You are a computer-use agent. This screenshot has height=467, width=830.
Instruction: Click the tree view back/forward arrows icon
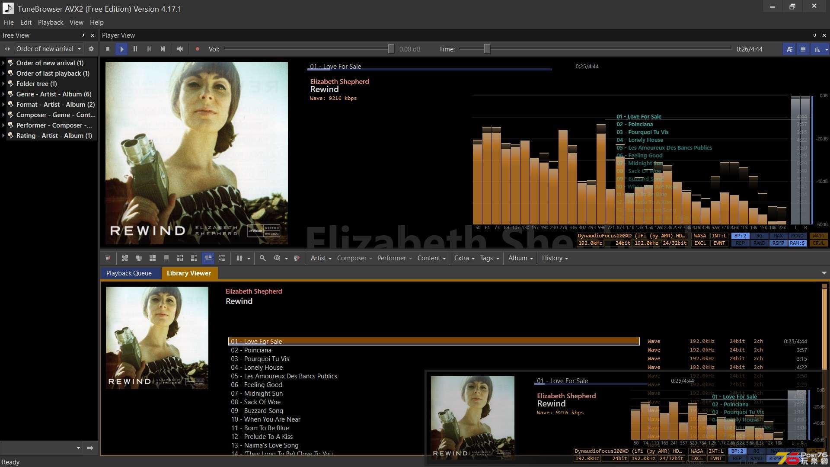click(x=7, y=49)
